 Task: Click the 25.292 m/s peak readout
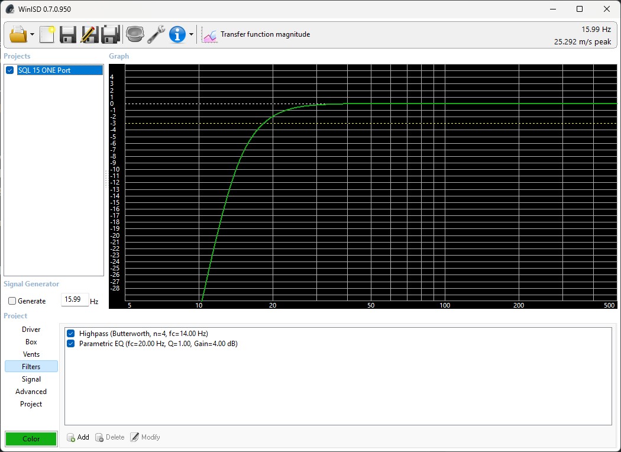[x=583, y=41]
